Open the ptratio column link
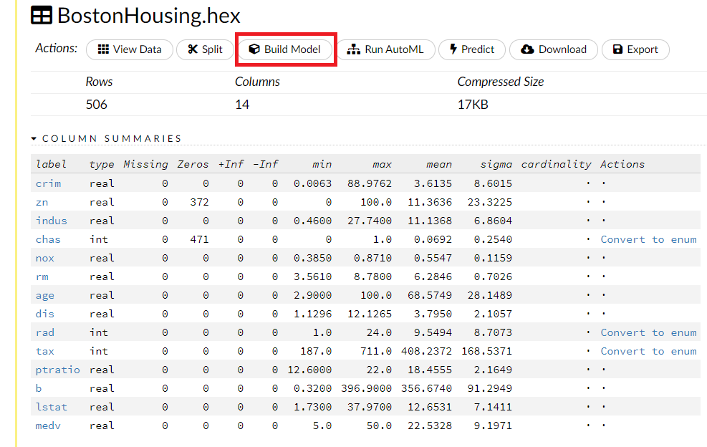 (x=57, y=370)
